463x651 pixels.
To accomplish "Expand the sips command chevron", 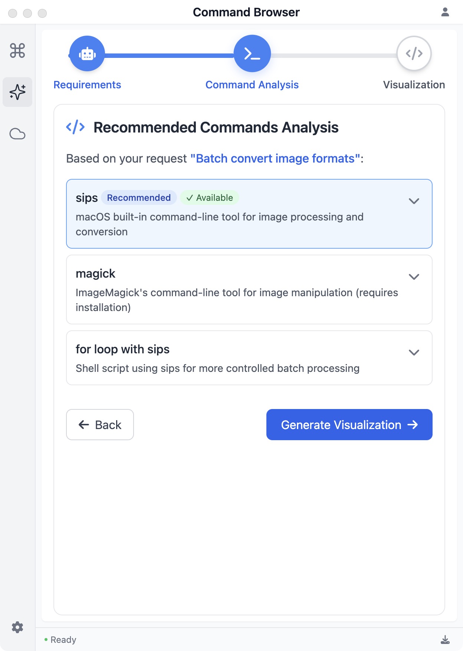I will tap(414, 201).
